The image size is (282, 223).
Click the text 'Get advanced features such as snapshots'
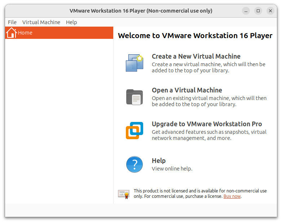click(x=209, y=135)
